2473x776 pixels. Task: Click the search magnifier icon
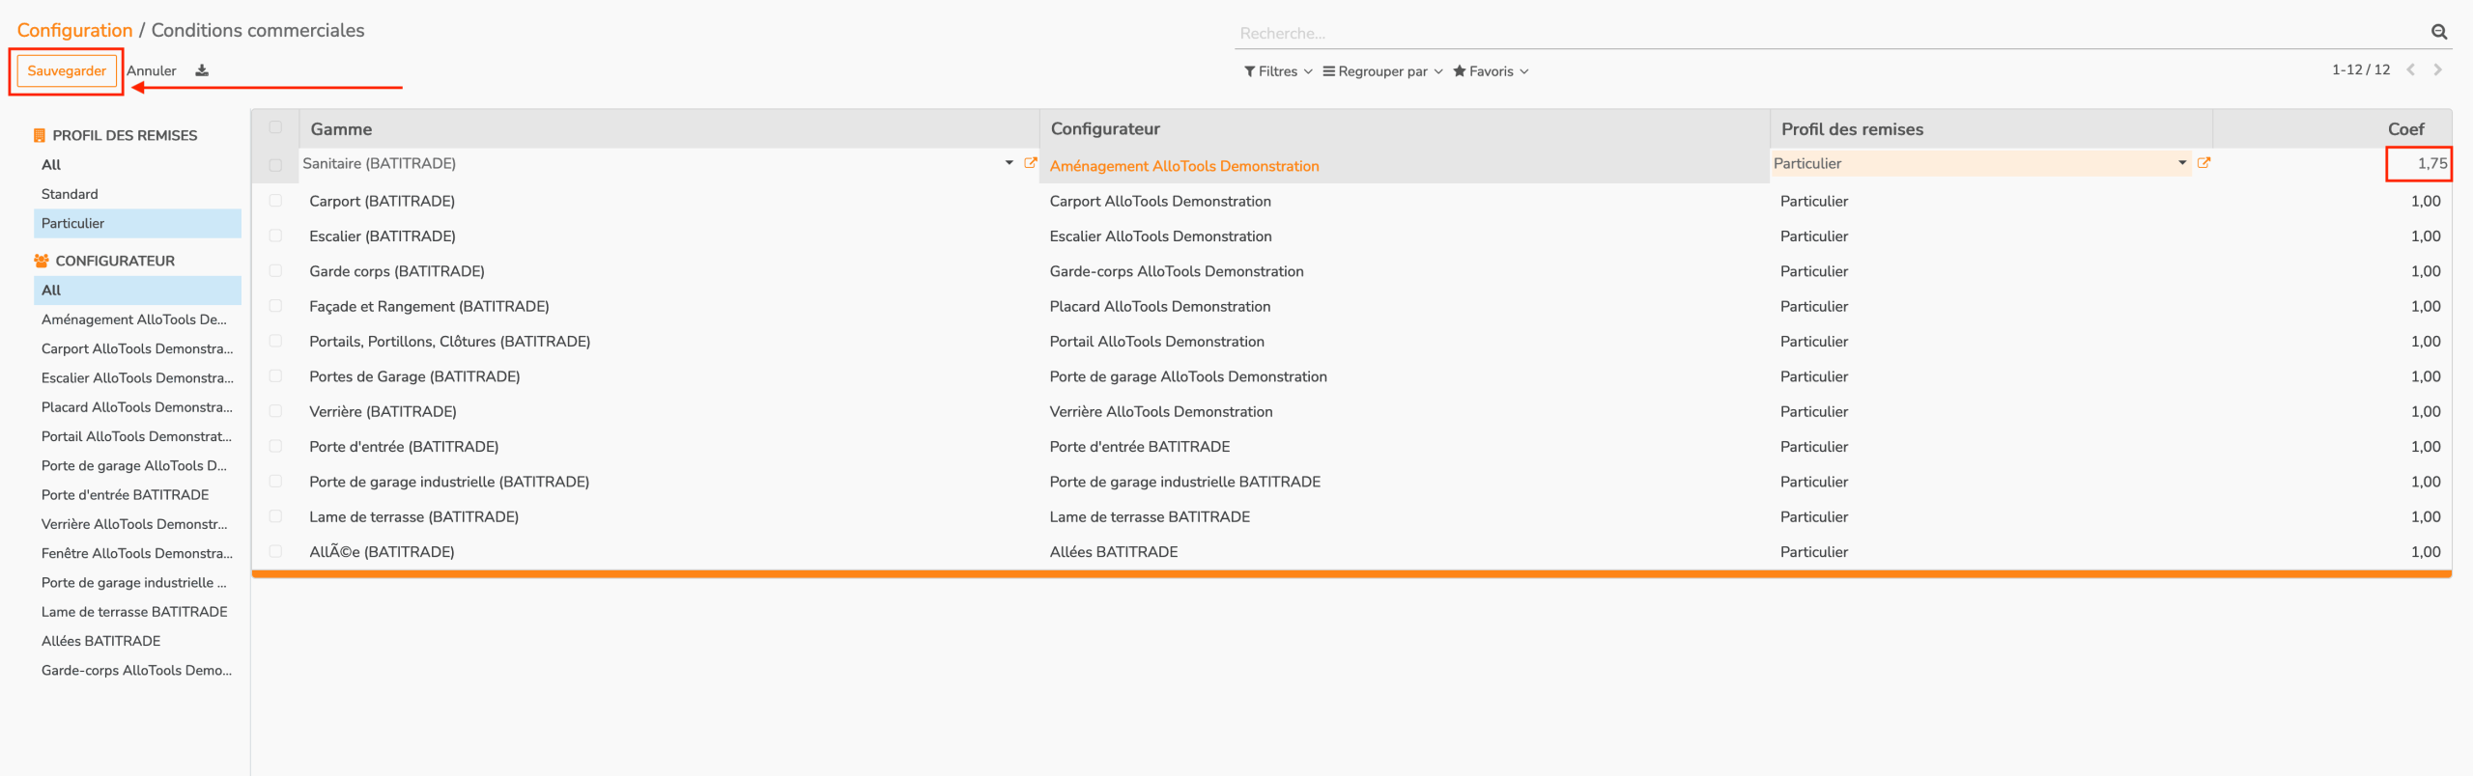(2438, 32)
